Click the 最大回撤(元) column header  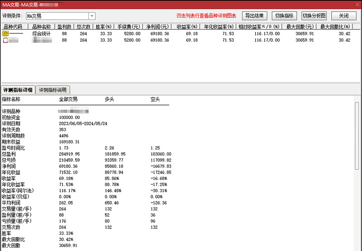[300, 27]
